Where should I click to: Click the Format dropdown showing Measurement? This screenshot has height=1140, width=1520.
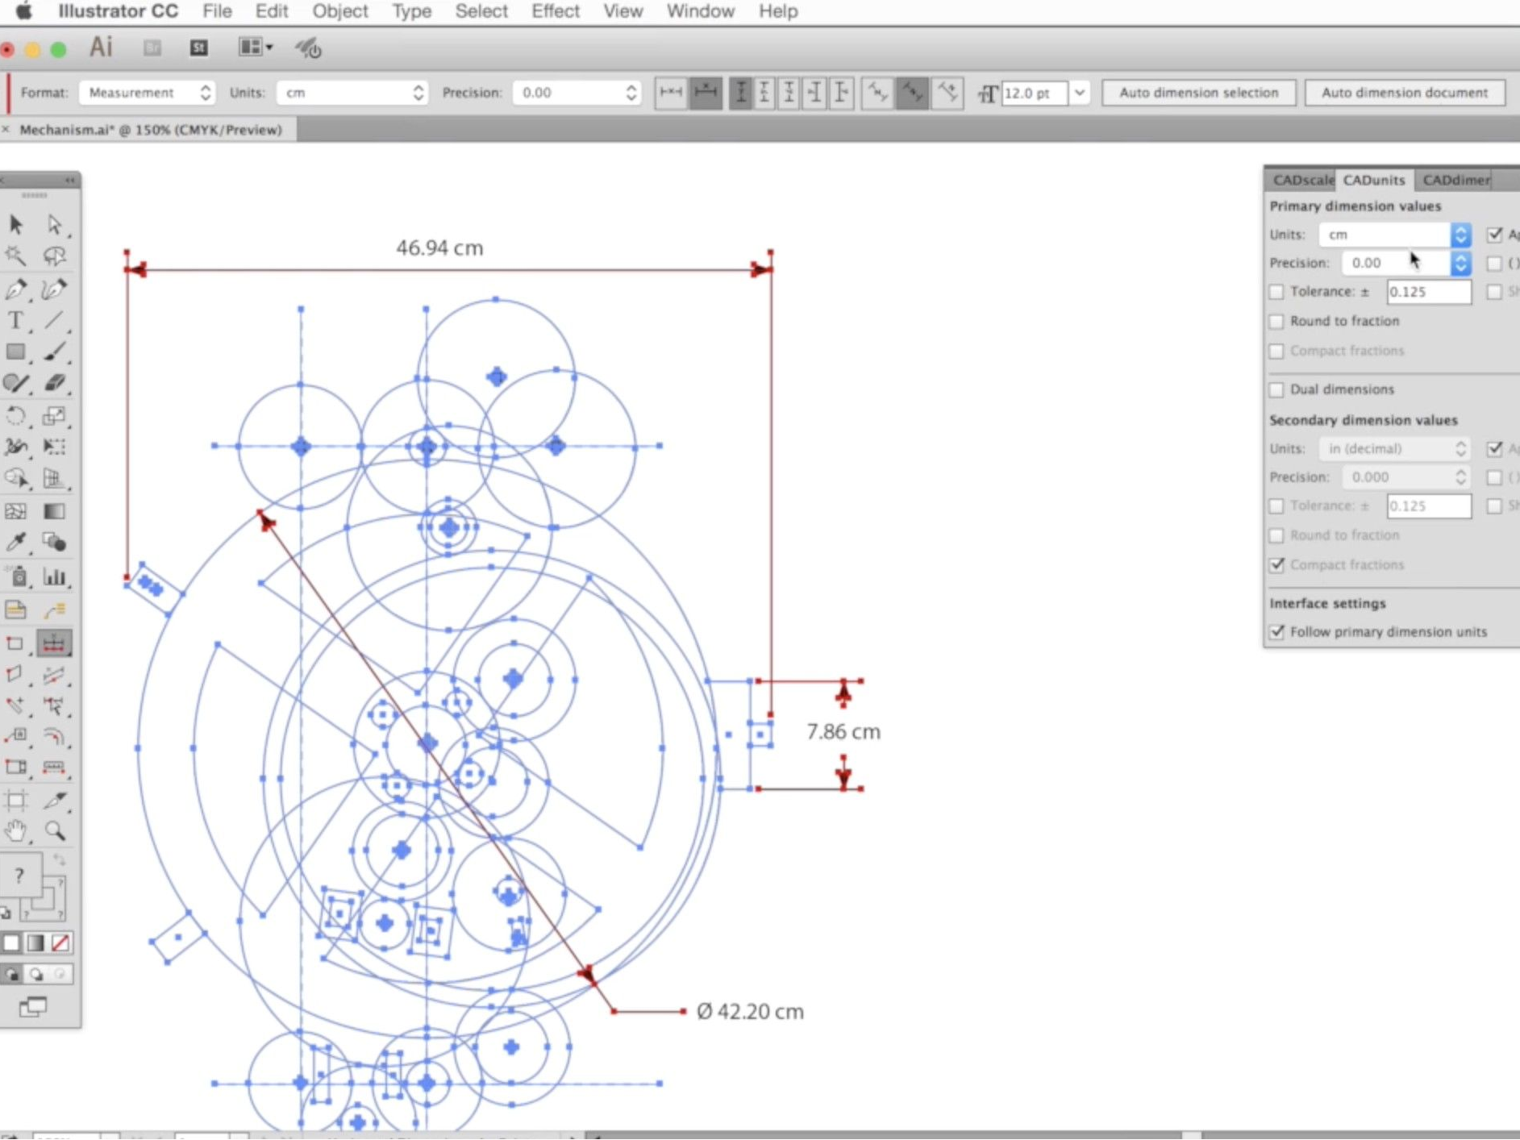(x=147, y=92)
